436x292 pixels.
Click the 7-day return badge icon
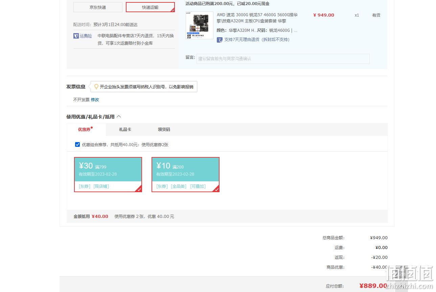pyautogui.click(x=220, y=40)
